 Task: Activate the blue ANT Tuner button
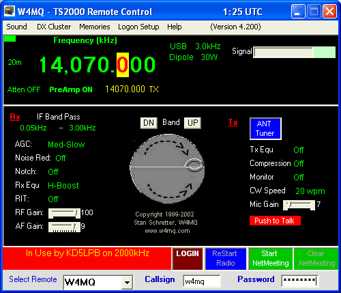[265, 128]
